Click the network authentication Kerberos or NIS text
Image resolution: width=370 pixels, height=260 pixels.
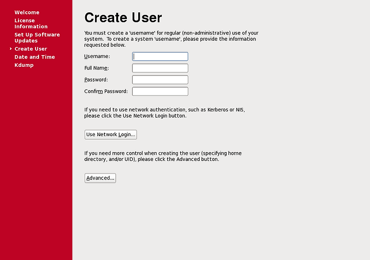tap(164, 113)
